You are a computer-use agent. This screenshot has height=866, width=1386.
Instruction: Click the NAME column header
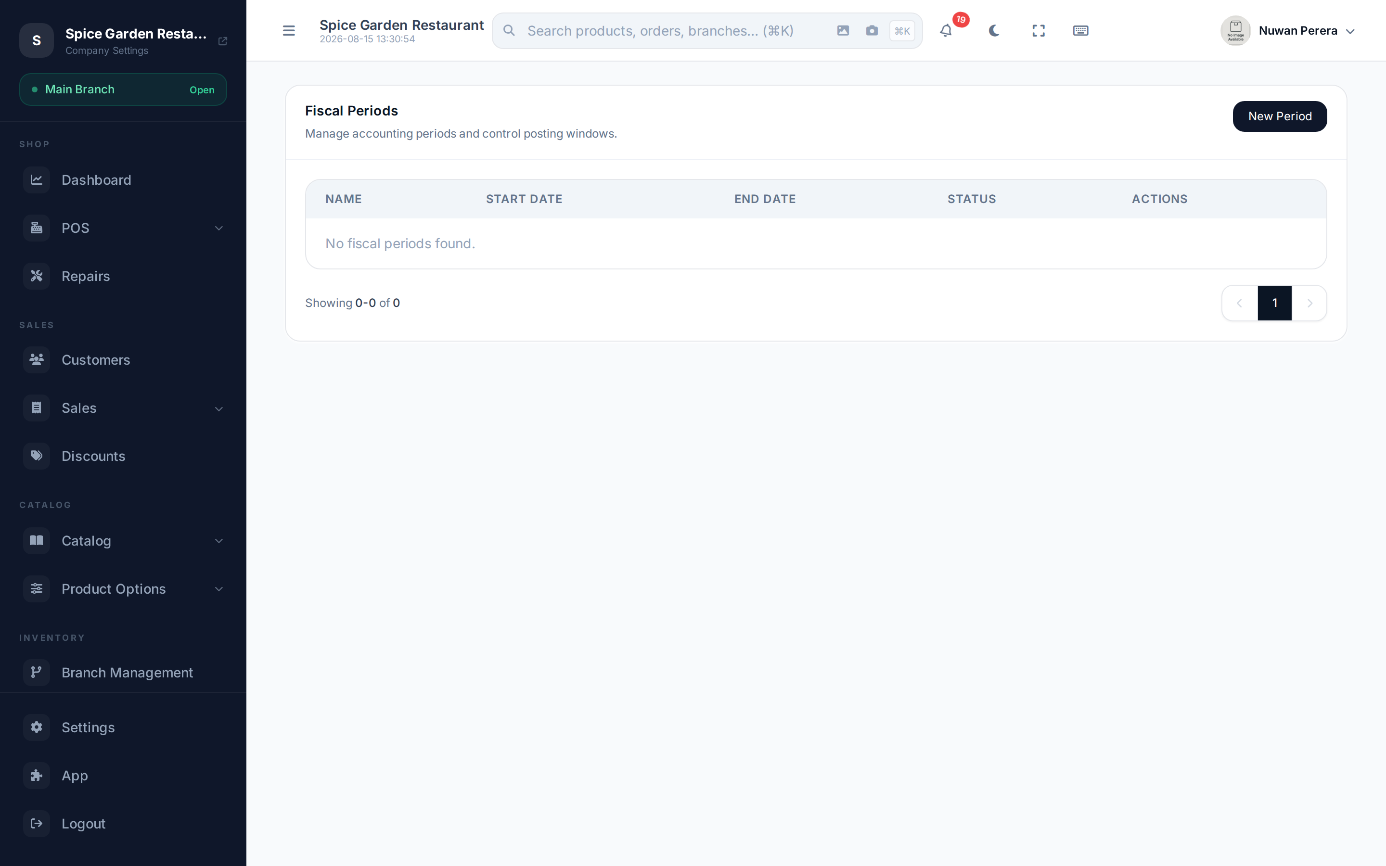coord(344,199)
